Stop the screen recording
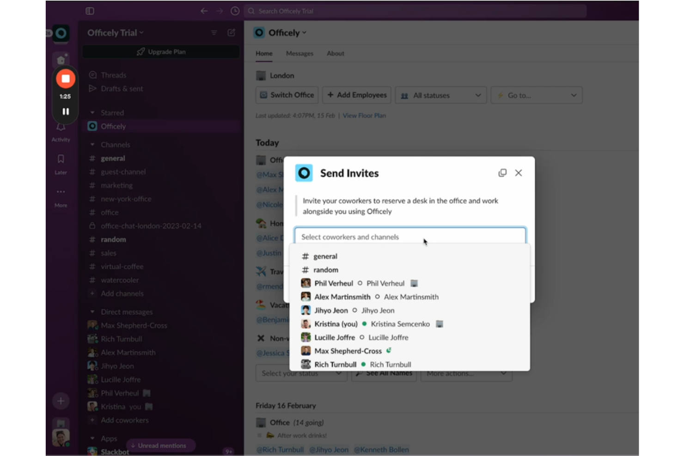The width and height of the screenshot is (684, 456). [65, 79]
